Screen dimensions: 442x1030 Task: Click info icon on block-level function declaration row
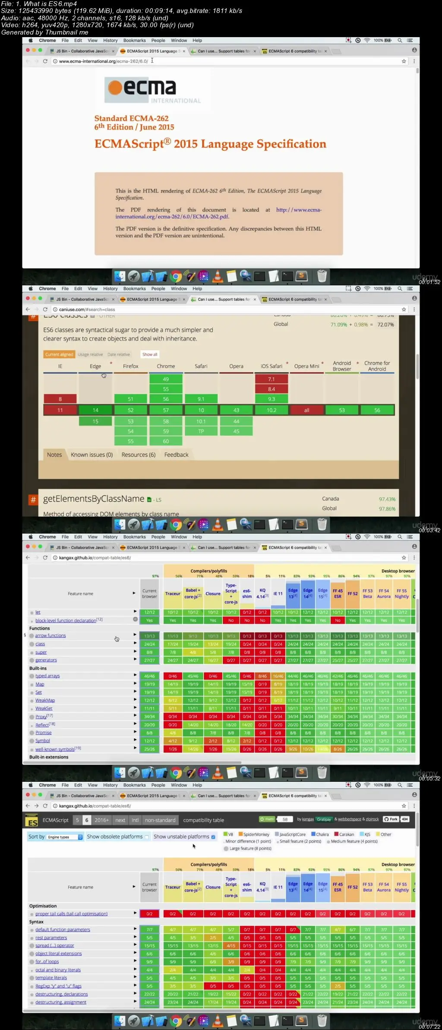click(135, 619)
